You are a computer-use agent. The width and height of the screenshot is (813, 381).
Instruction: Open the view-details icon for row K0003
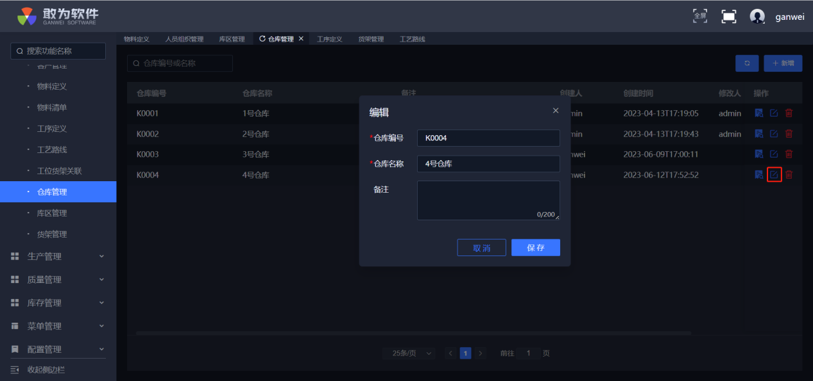(x=758, y=154)
